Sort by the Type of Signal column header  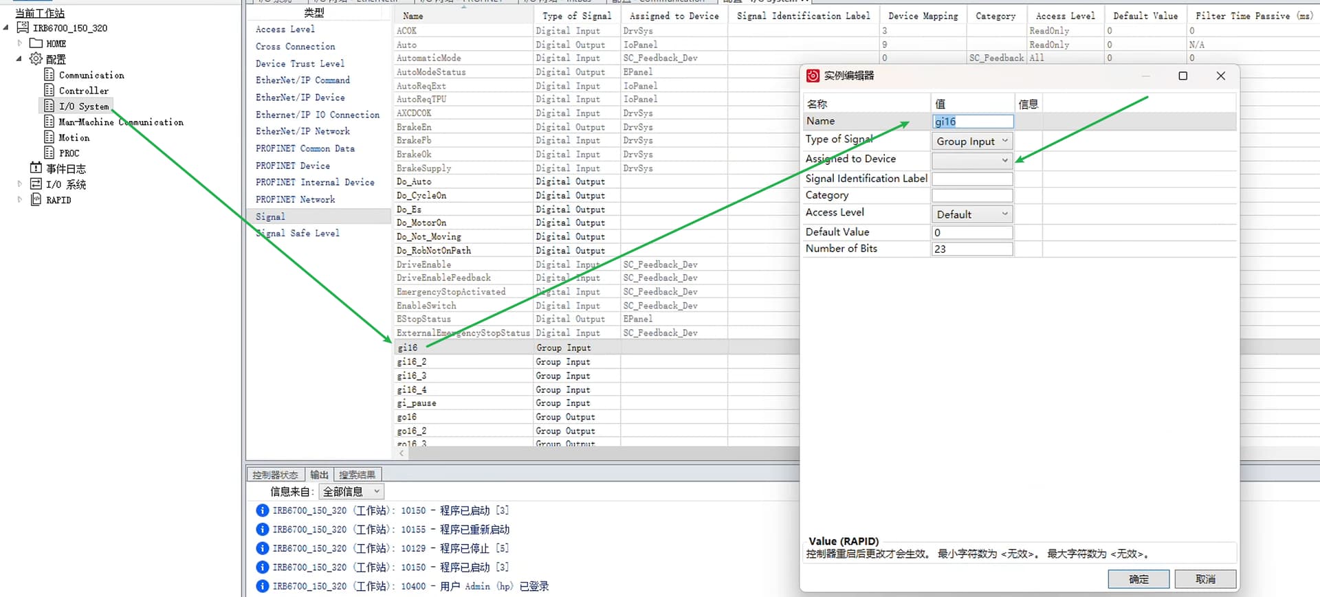[577, 16]
